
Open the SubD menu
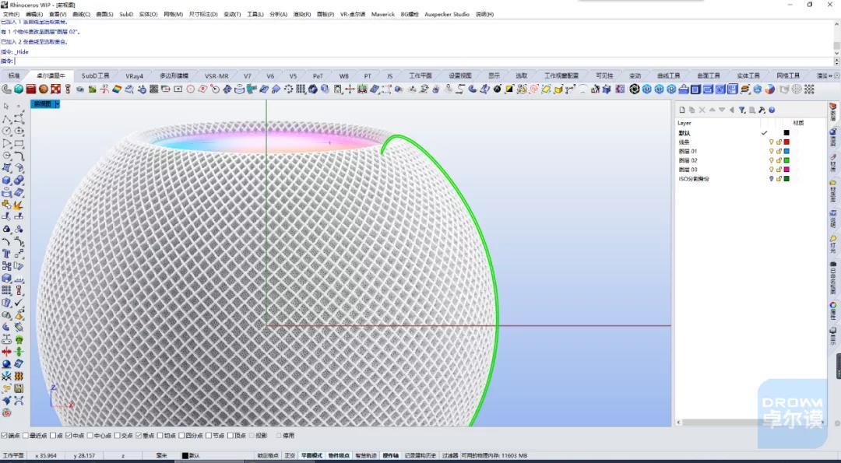126,15
